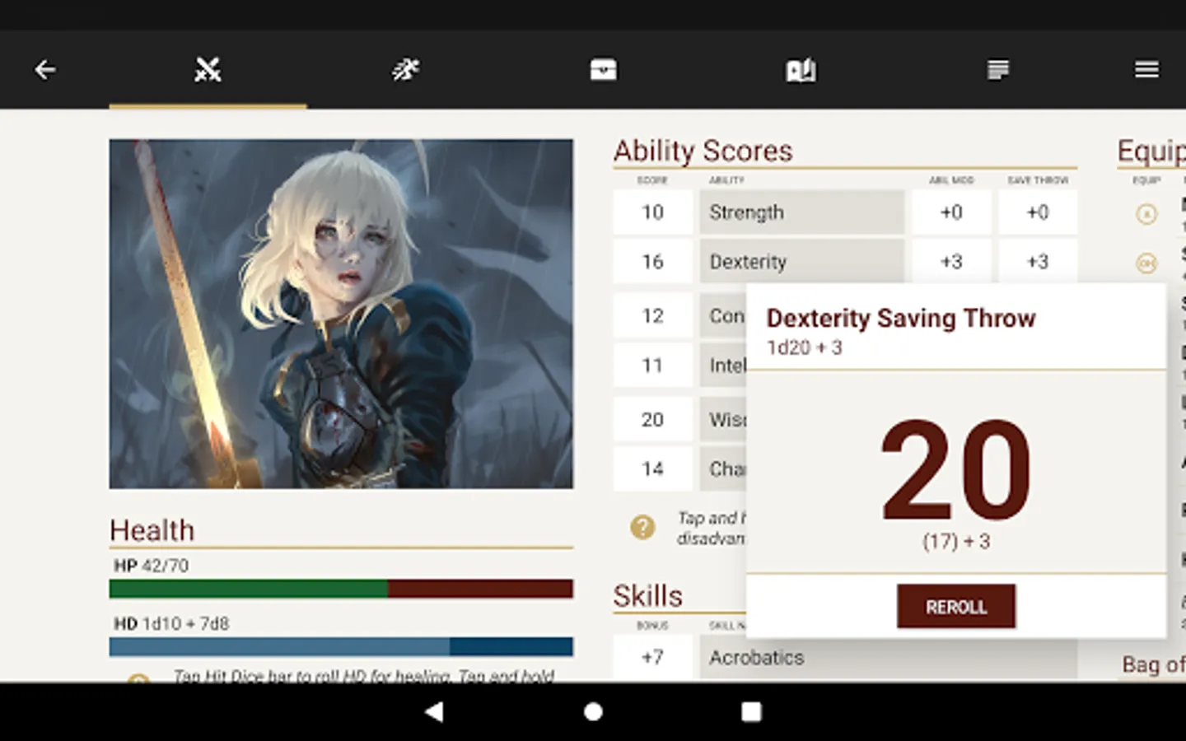Image resolution: width=1186 pixels, height=741 pixels.
Task: Tap the 1d20 + 3 formula text
Action: pos(805,347)
